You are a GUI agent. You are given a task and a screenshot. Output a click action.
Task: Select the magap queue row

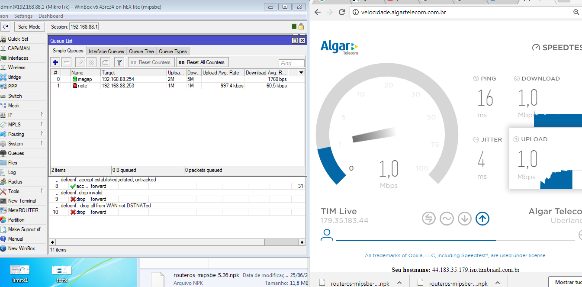point(178,79)
